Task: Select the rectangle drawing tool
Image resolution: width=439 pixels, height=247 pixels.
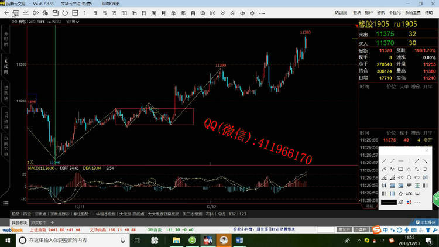Action: (400, 169)
